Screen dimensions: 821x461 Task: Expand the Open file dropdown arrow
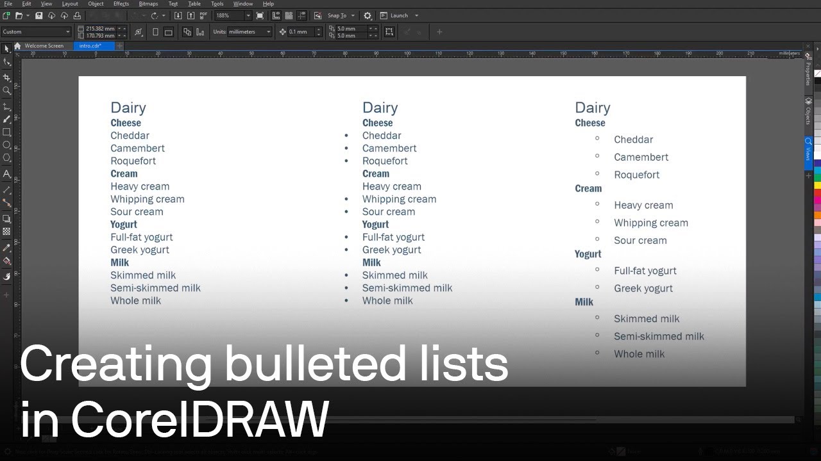[x=28, y=15]
